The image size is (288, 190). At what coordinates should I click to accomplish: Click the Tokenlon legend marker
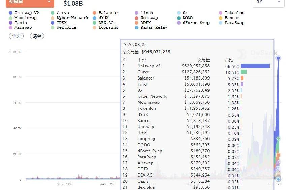221,13
